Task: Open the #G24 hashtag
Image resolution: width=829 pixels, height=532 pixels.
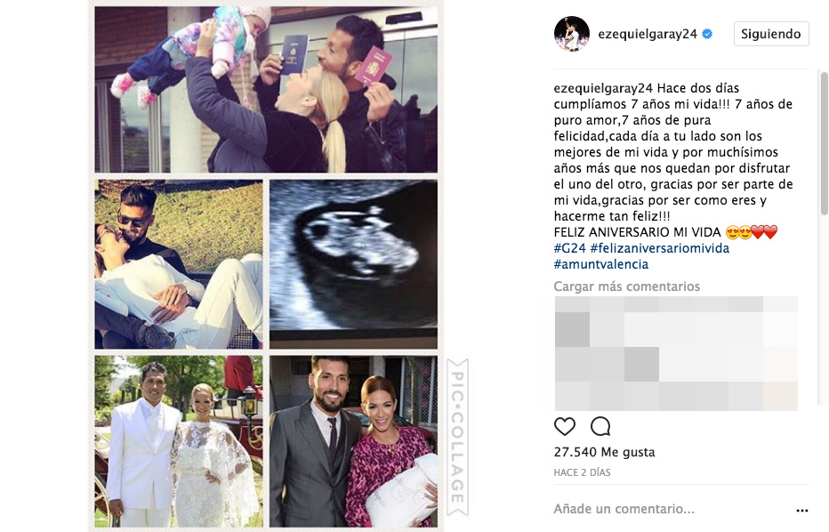Action: [569, 248]
